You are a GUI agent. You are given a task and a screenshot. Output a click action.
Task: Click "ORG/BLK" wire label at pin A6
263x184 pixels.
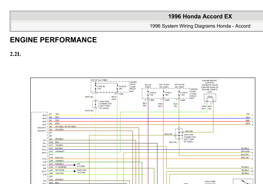[x=59, y=129]
